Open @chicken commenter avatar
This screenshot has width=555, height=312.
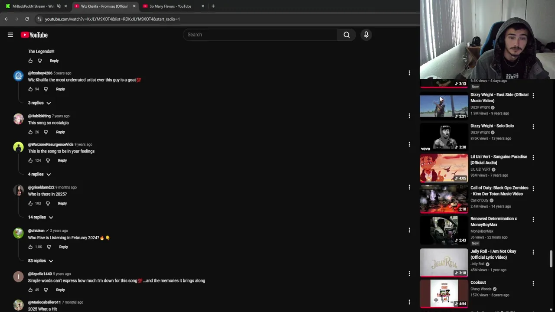(18, 234)
